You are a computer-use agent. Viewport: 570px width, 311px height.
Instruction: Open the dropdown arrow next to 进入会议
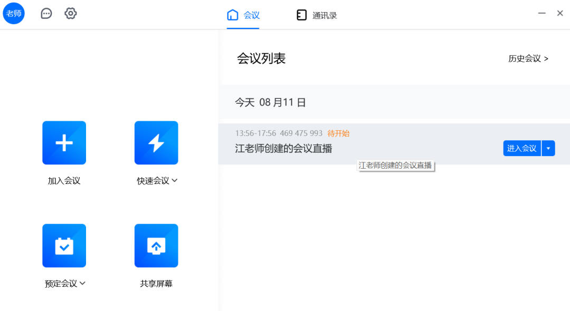point(548,148)
